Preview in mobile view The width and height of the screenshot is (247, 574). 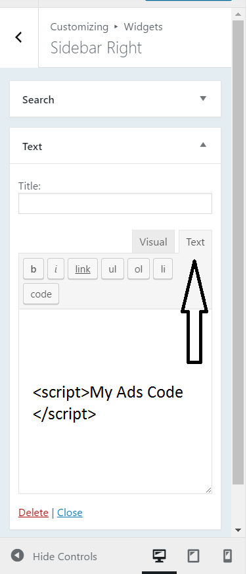[x=227, y=556]
